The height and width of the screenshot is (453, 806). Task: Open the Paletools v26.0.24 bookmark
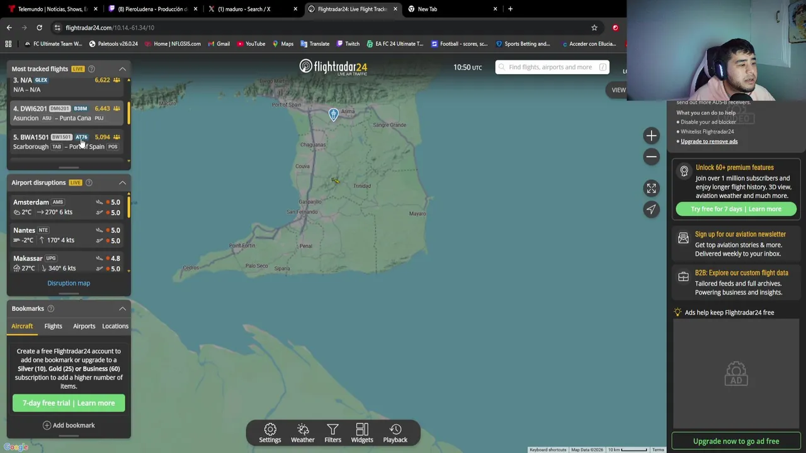[113, 44]
